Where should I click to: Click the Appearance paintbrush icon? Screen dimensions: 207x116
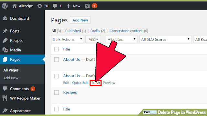click(5, 111)
